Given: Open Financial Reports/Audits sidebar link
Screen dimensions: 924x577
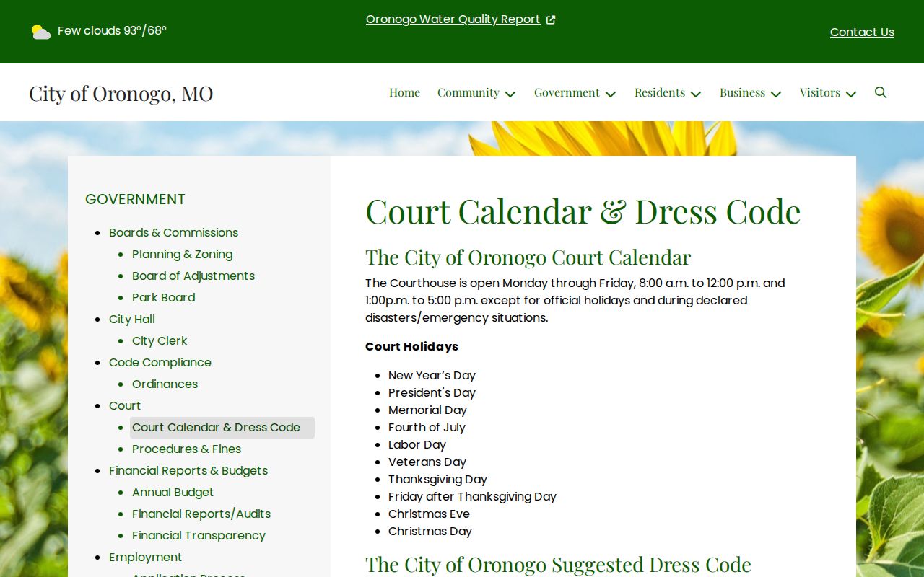Looking at the screenshot, I should 201,514.
